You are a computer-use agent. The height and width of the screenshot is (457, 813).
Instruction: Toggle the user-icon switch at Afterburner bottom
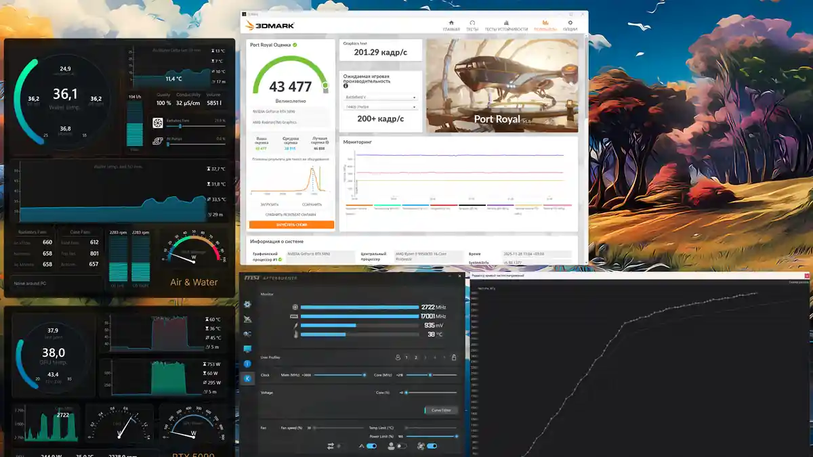[400, 446]
